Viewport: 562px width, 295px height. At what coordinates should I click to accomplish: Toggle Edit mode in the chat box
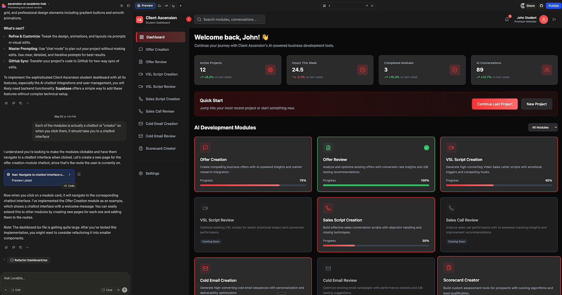16,290
